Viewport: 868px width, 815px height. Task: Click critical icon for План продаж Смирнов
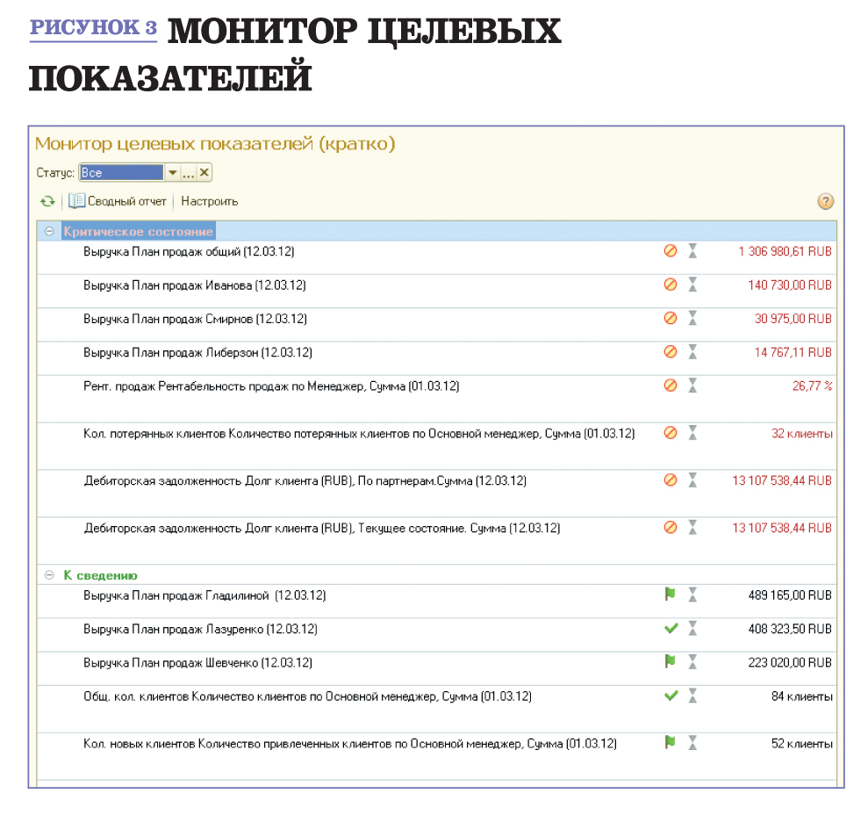[671, 319]
